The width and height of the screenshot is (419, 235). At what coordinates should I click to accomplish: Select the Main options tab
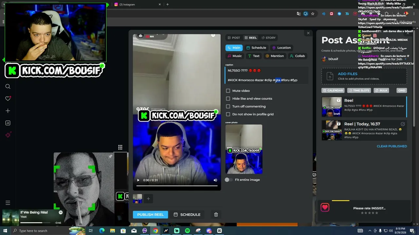tap(234, 48)
